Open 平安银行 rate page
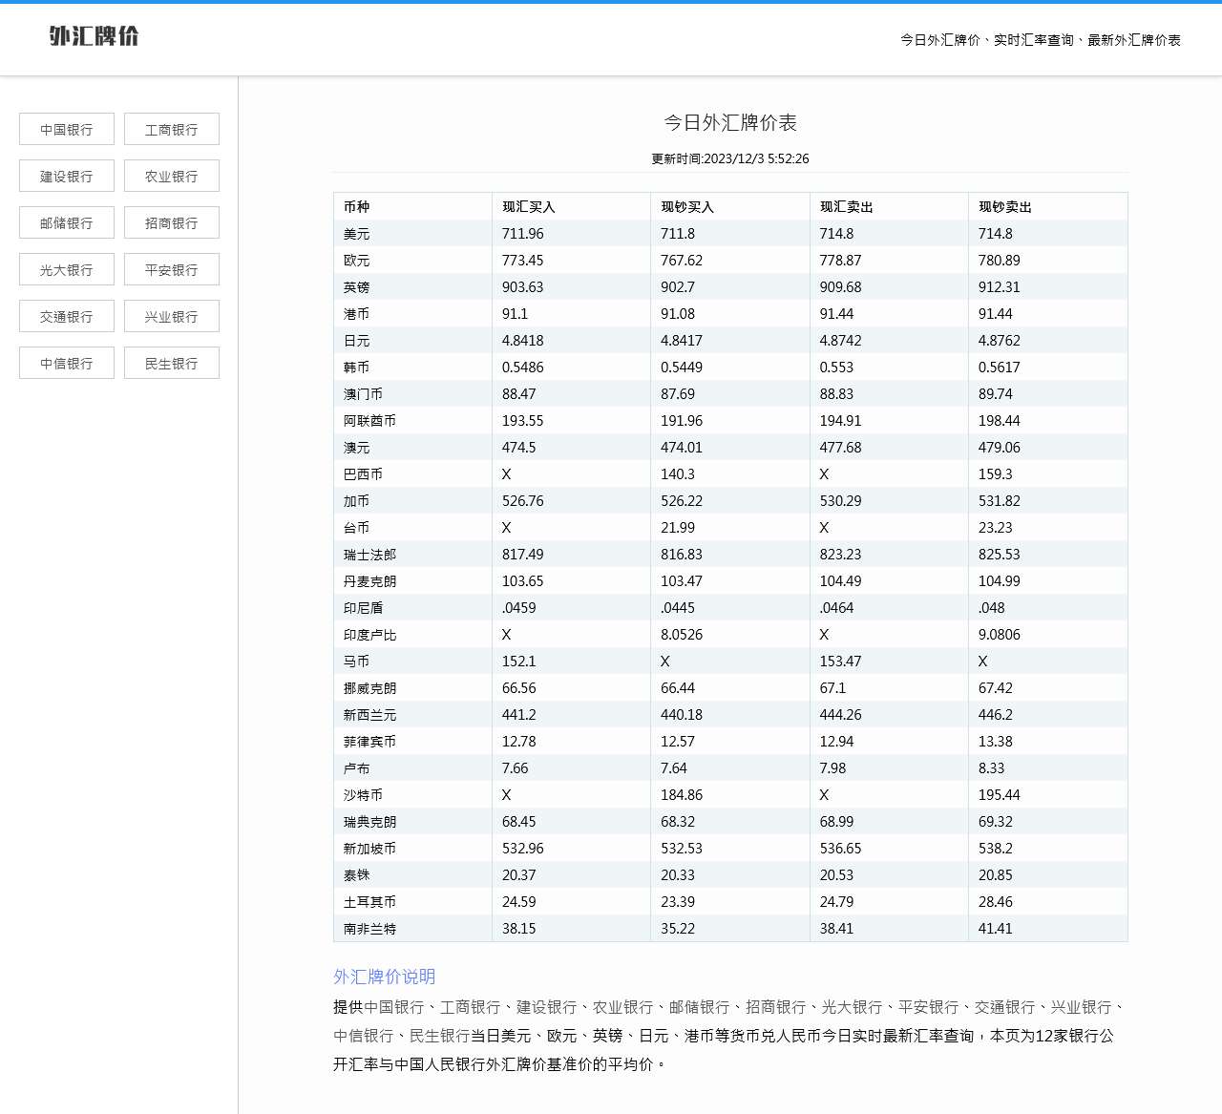 click(x=171, y=268)
